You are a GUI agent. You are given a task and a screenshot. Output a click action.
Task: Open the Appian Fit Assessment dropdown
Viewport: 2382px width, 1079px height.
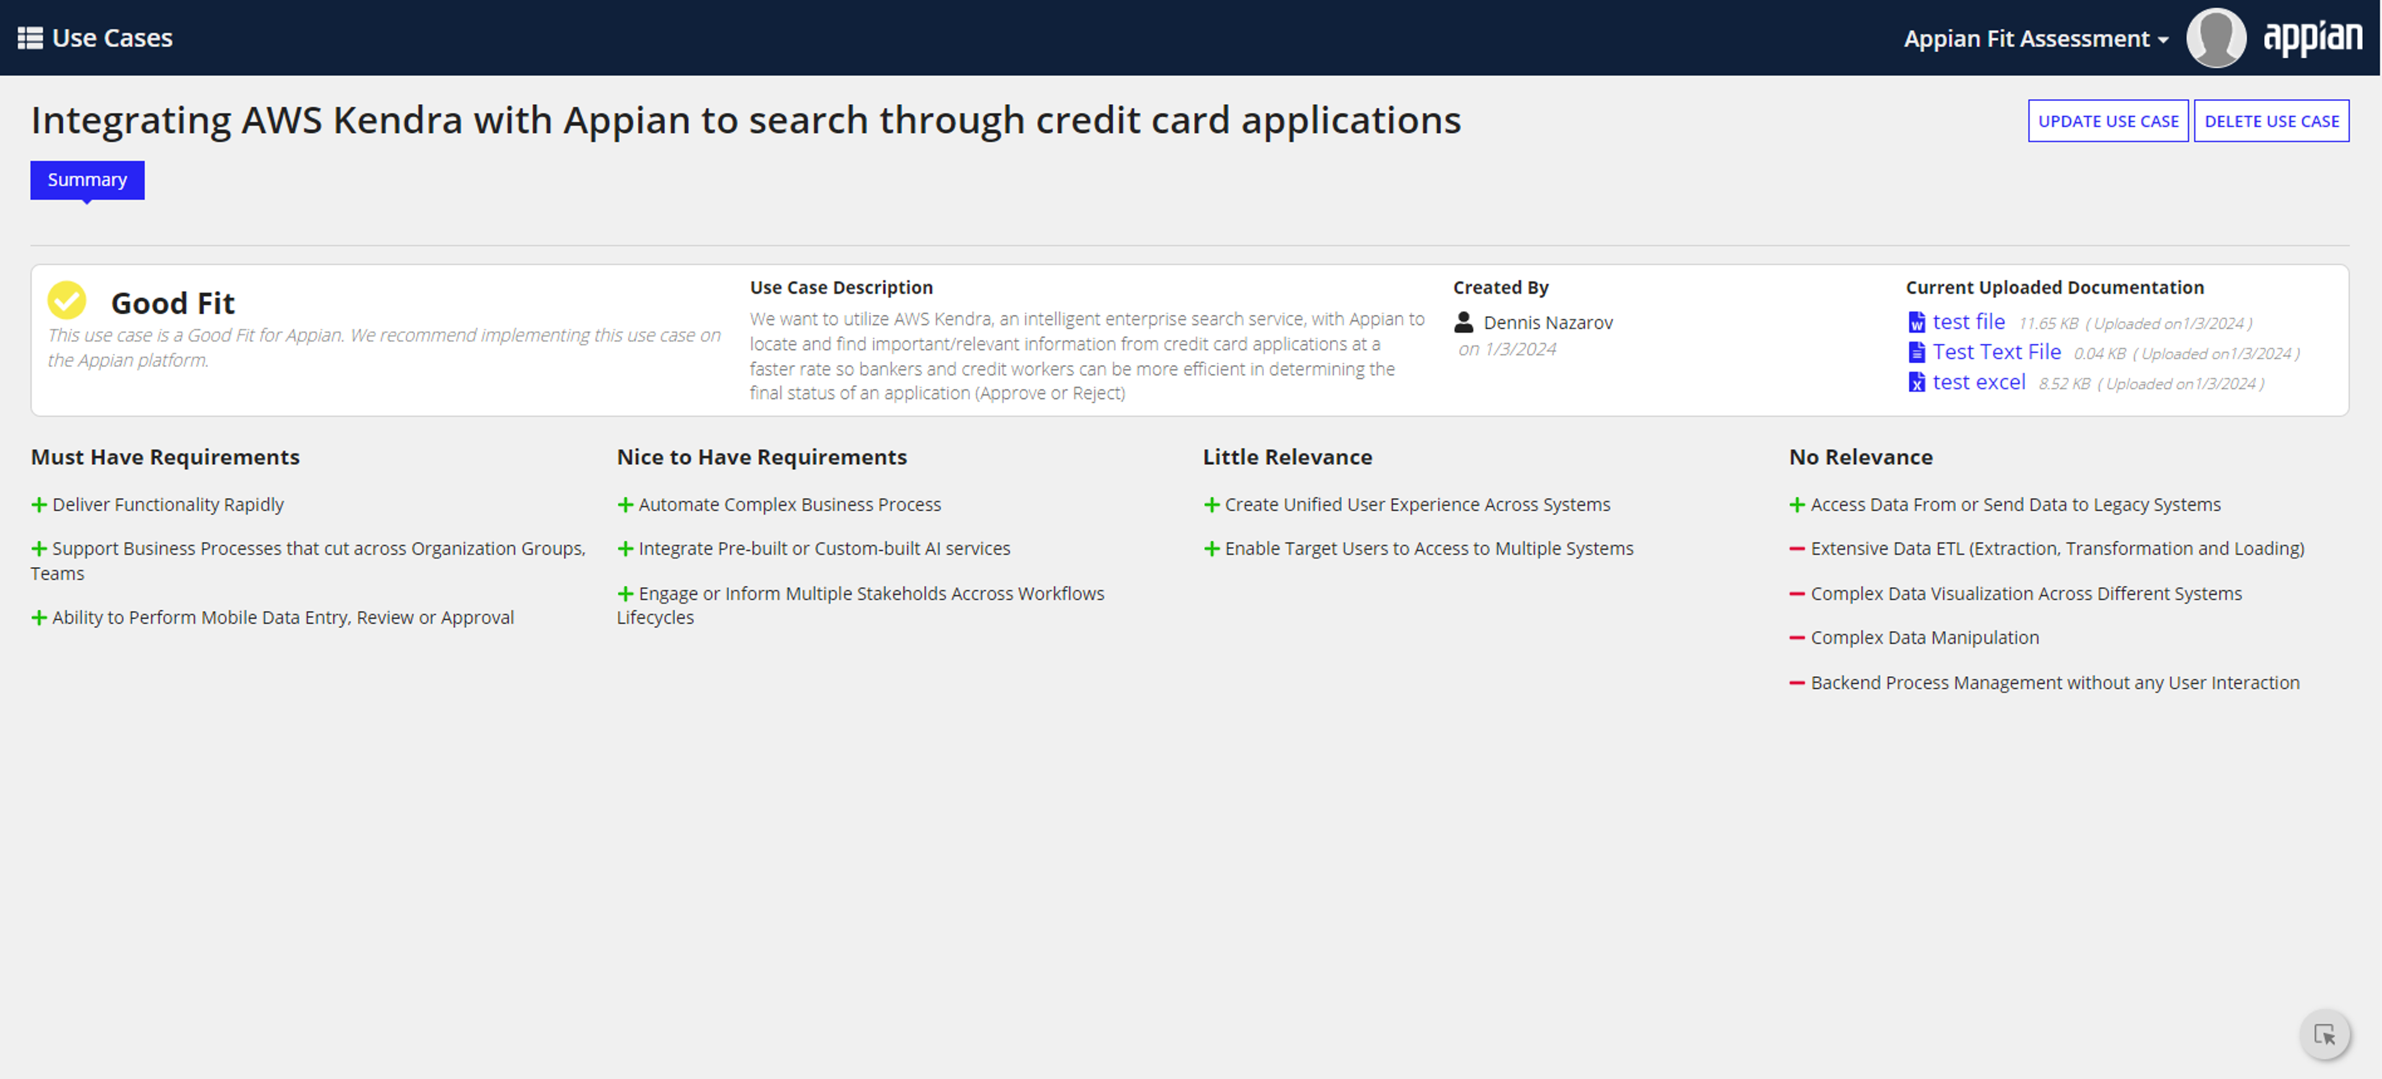point(2035,39)
